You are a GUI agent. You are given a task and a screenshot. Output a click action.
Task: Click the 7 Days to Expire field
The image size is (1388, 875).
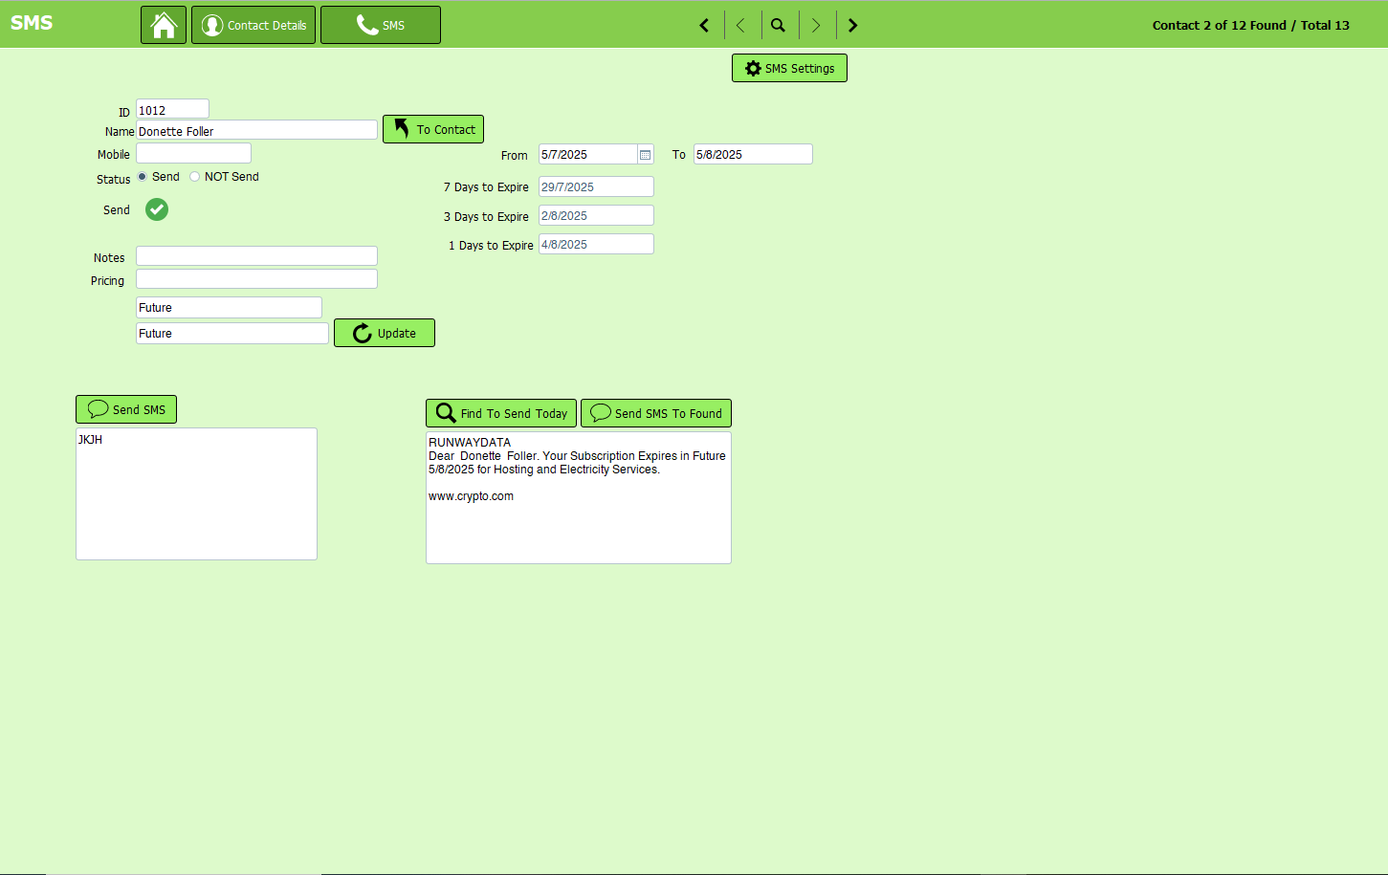point(596,186)
